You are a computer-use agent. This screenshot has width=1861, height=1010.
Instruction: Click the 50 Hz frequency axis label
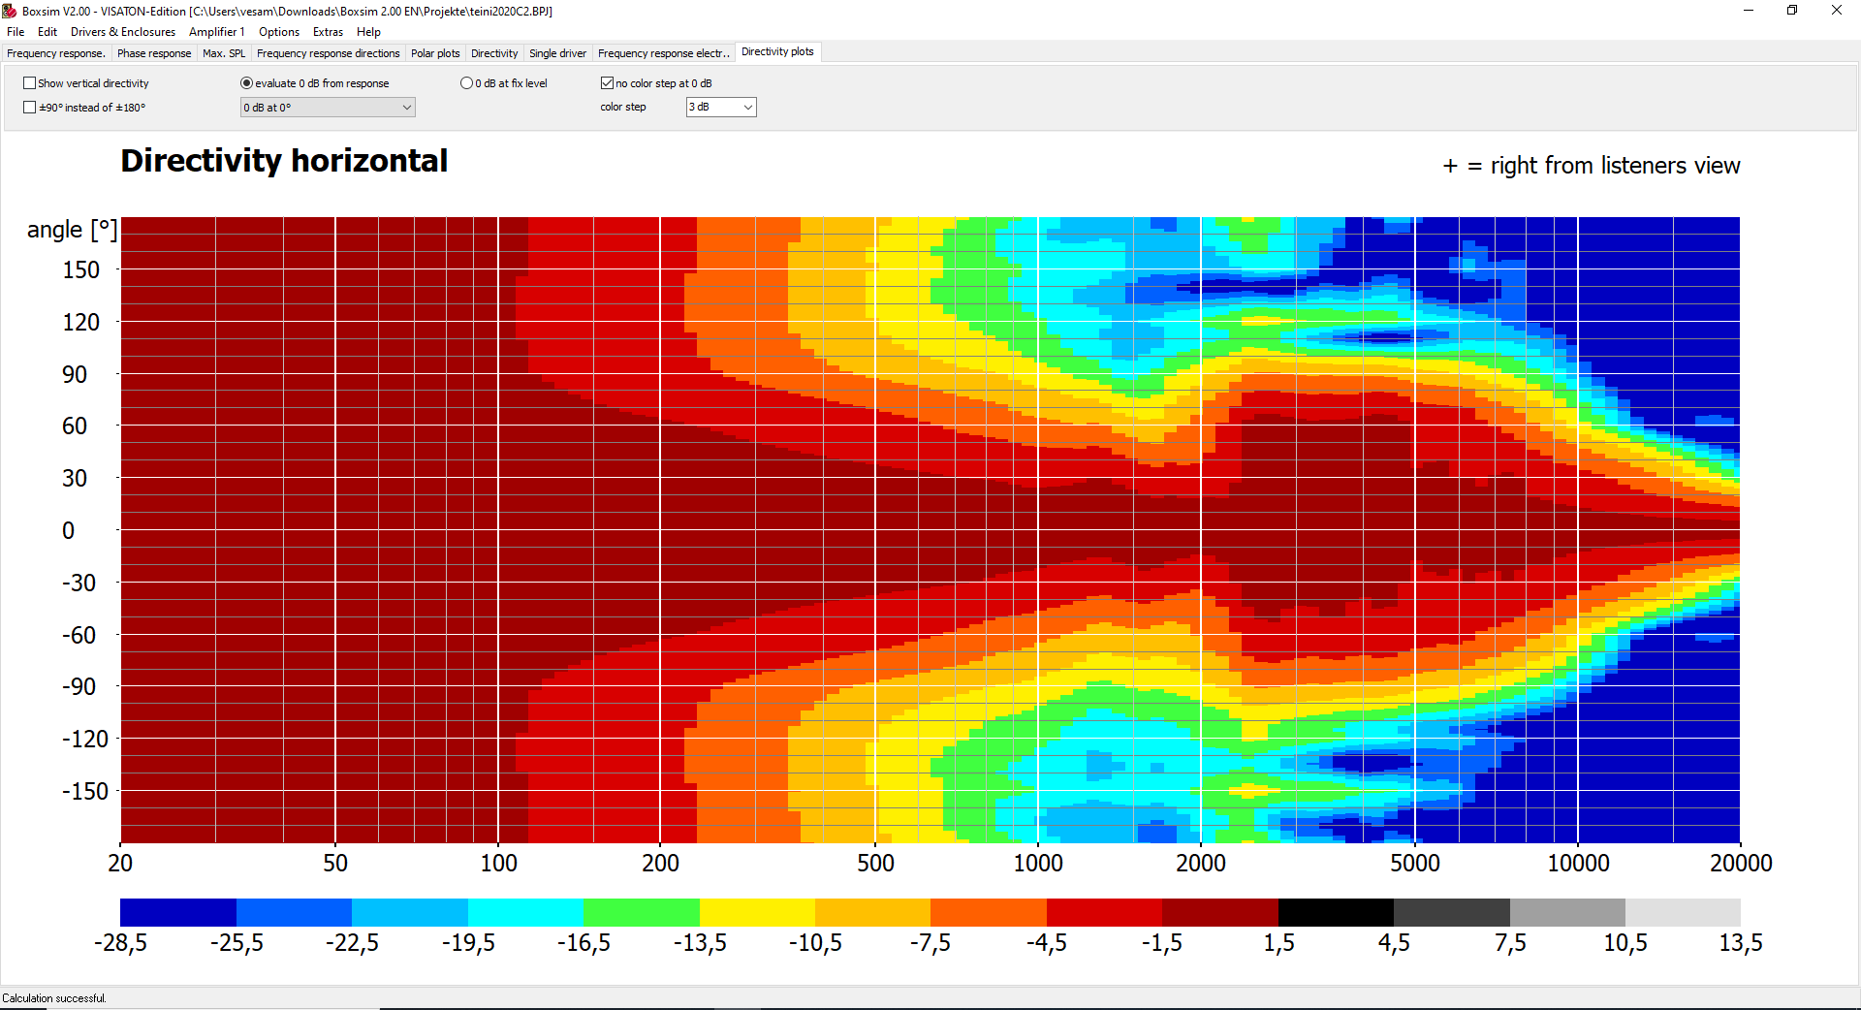click(335, 863)
